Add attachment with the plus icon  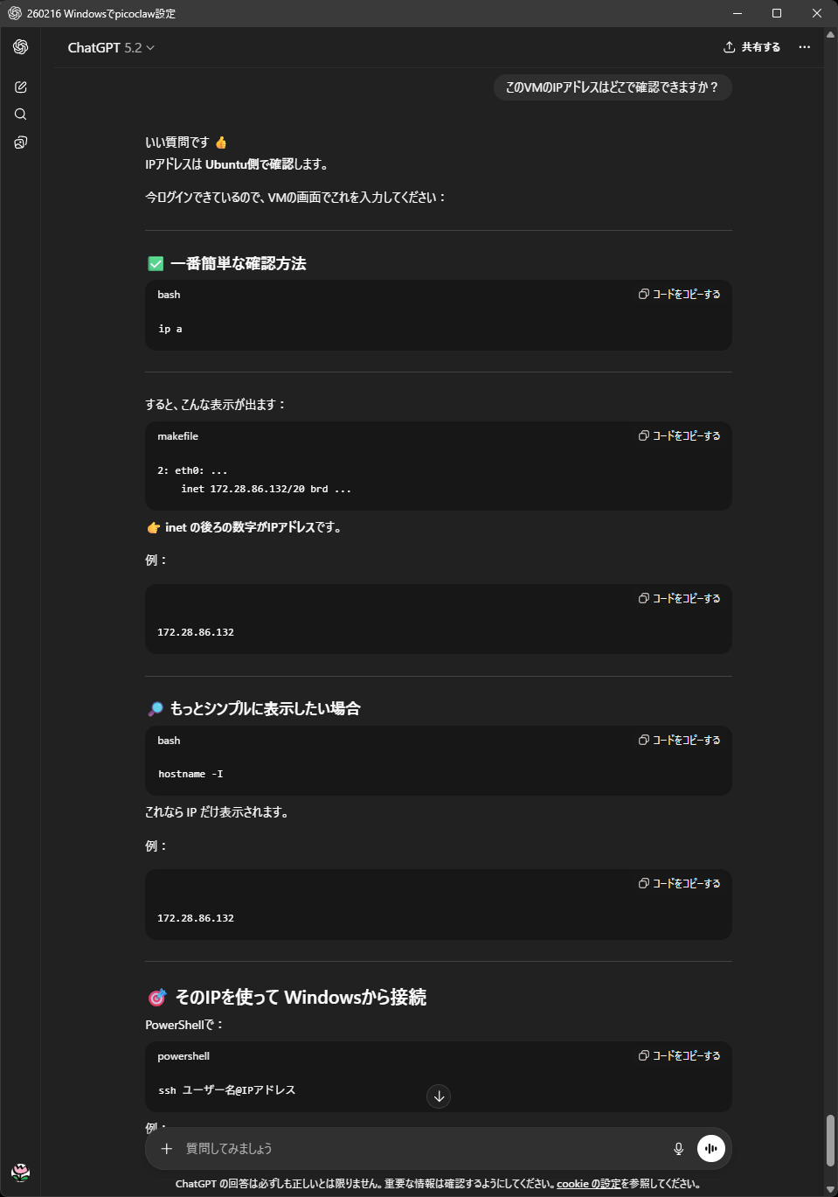coord(167,1149)
